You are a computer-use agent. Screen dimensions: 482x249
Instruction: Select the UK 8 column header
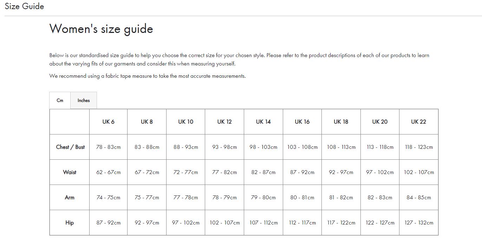[147, 122]
